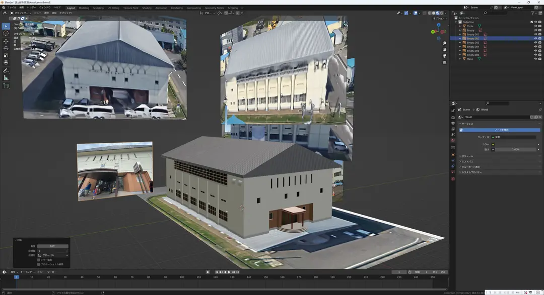Open the Physics properties tab

(x=453, y=160)
